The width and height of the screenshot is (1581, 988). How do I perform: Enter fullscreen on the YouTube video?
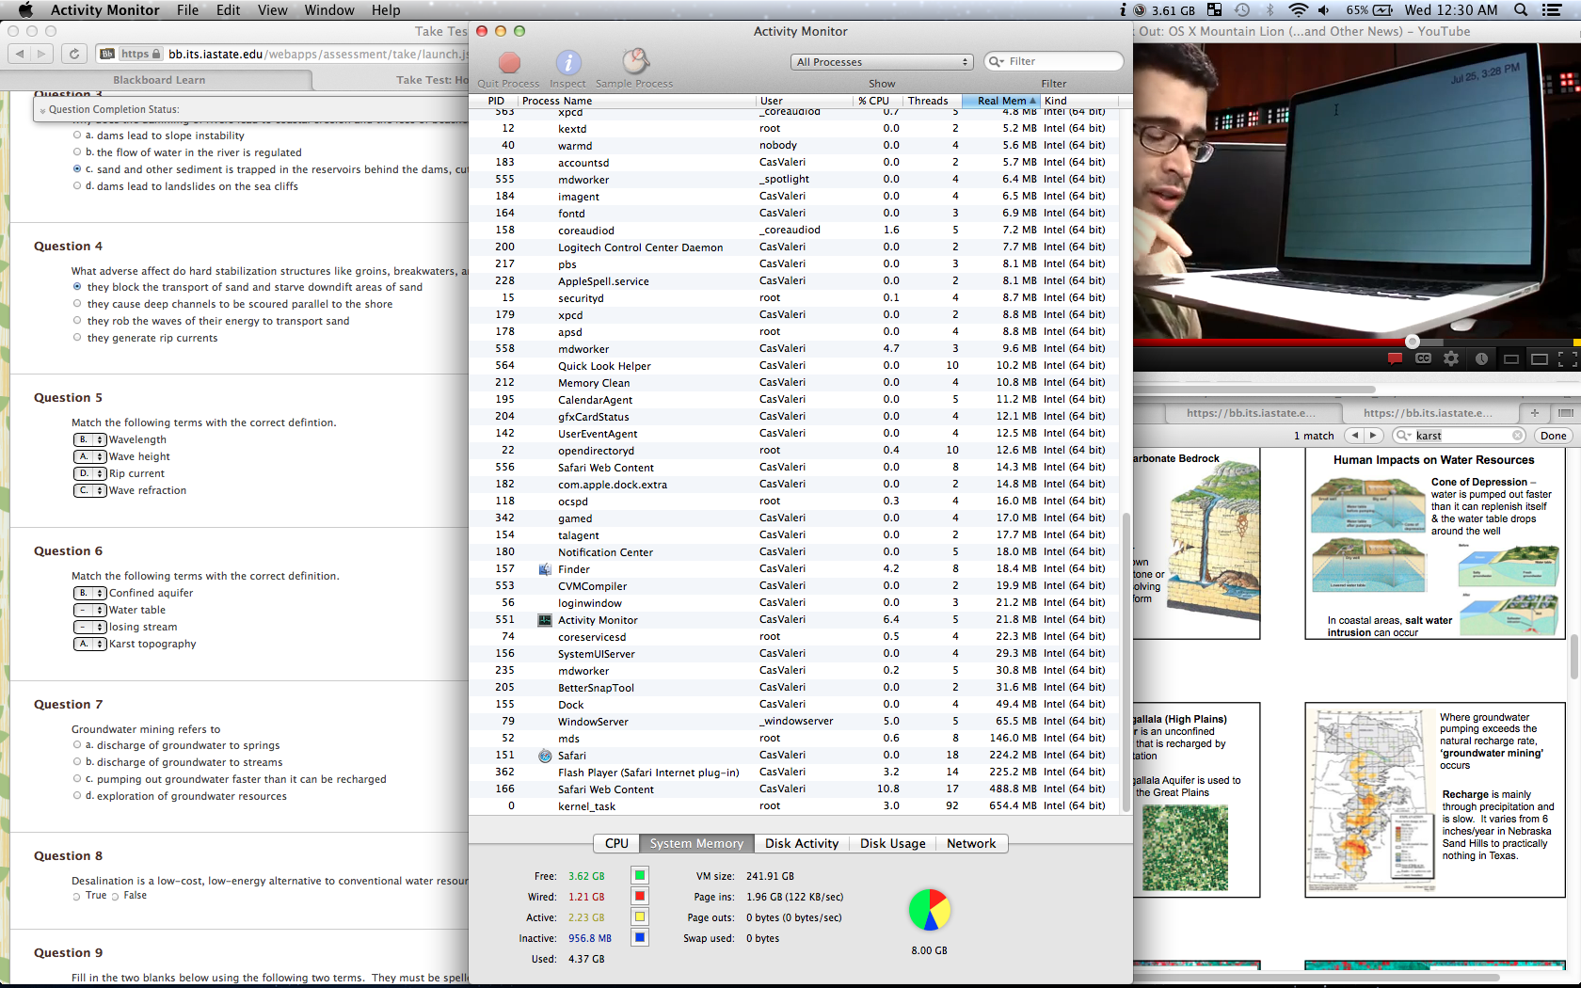coord(1567,359)
